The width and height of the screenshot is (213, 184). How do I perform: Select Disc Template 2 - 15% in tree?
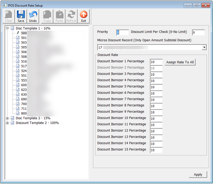coord(33,118)
